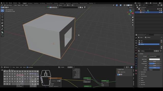Toggle visibility eye for Cube in outliner

click(x=159, y=12)
